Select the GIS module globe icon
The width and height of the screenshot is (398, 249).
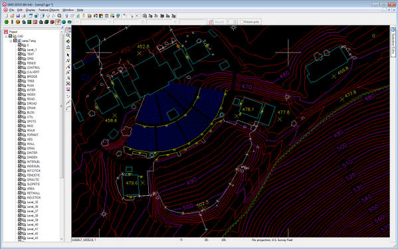[64, 22]
